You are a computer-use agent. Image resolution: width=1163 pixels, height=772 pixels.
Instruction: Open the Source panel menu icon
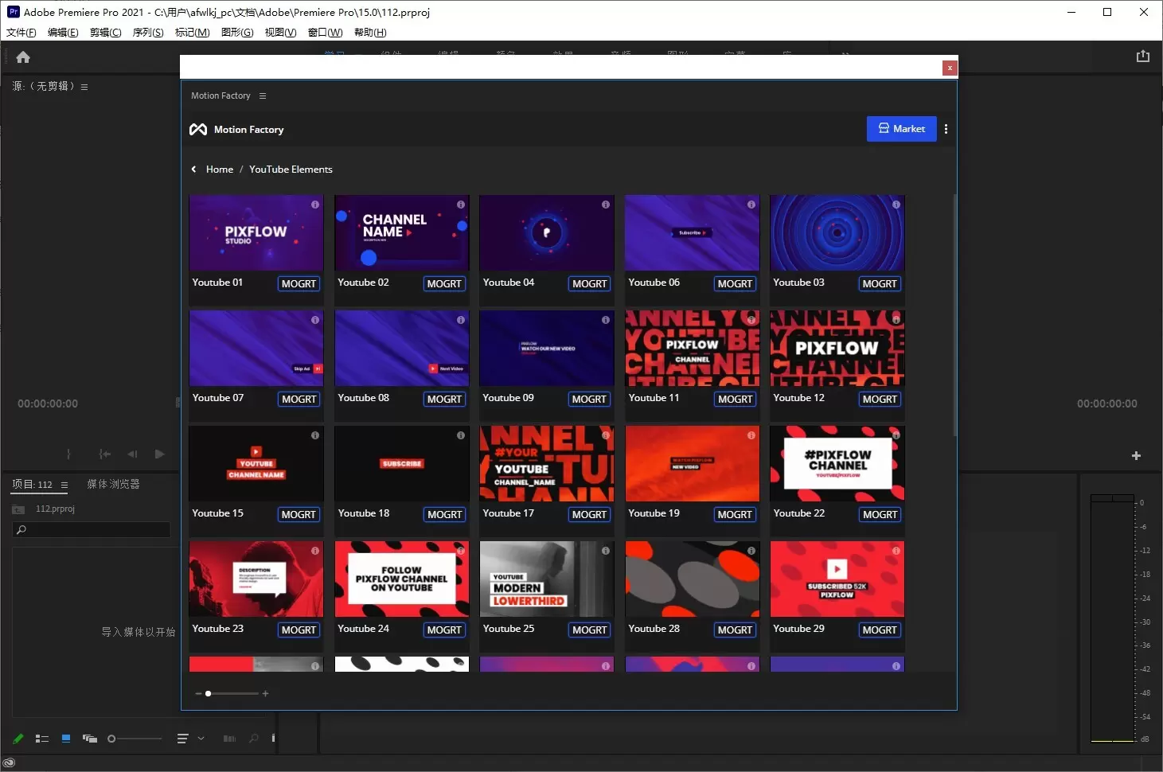point(84,87)
